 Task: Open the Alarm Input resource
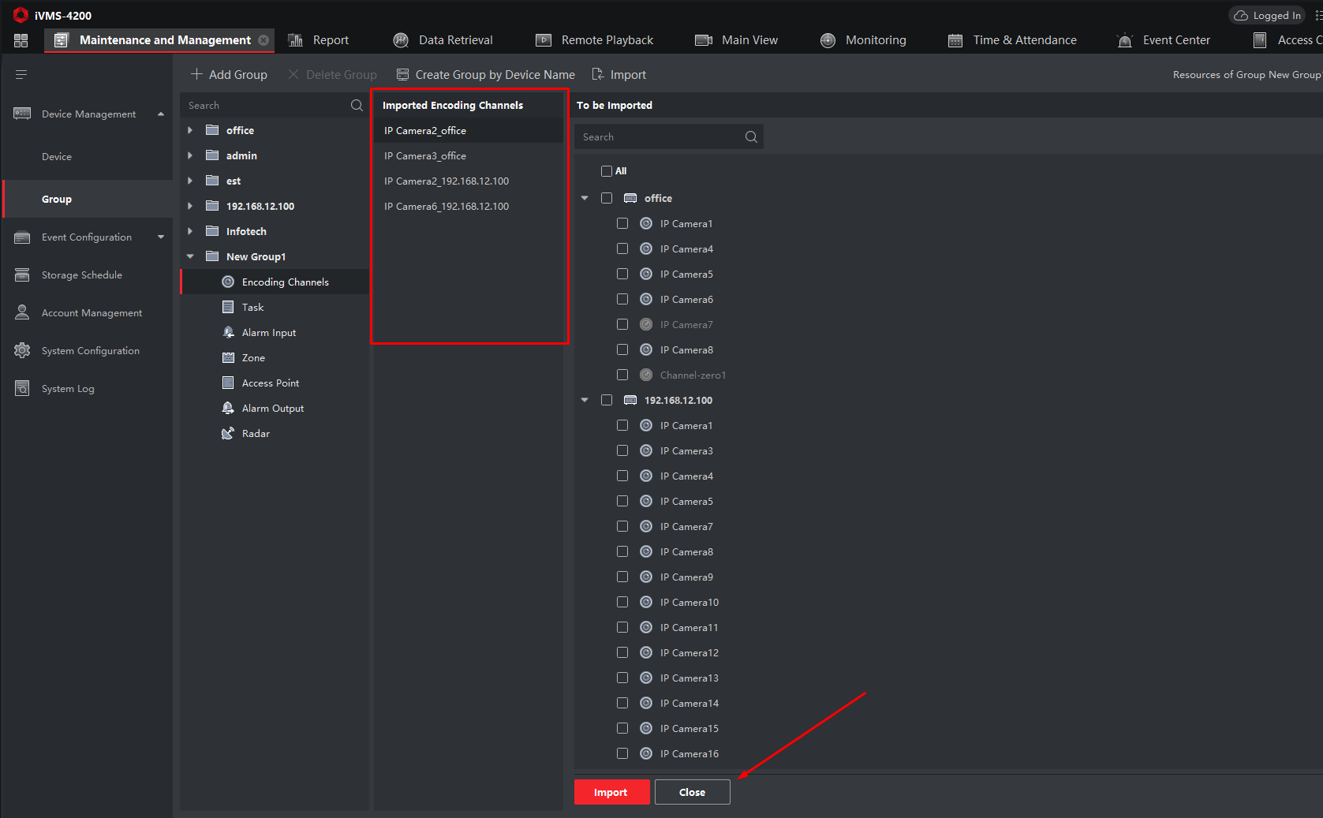[x=268, y=333]
